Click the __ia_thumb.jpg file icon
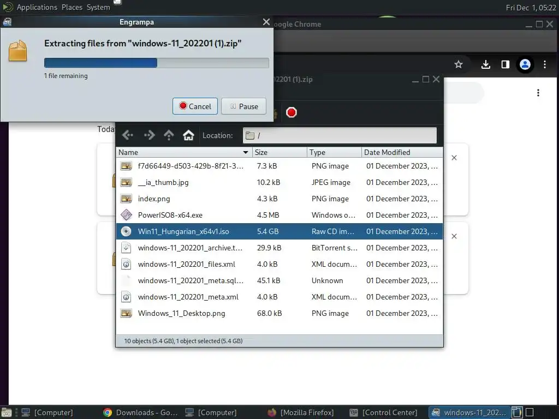Viewport: 559px width, 419px height. tap(126, 182)
